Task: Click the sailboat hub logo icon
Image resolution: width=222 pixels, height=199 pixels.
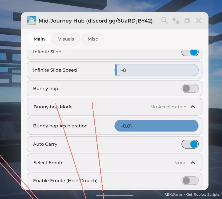Action: click(x=32, y=21)
